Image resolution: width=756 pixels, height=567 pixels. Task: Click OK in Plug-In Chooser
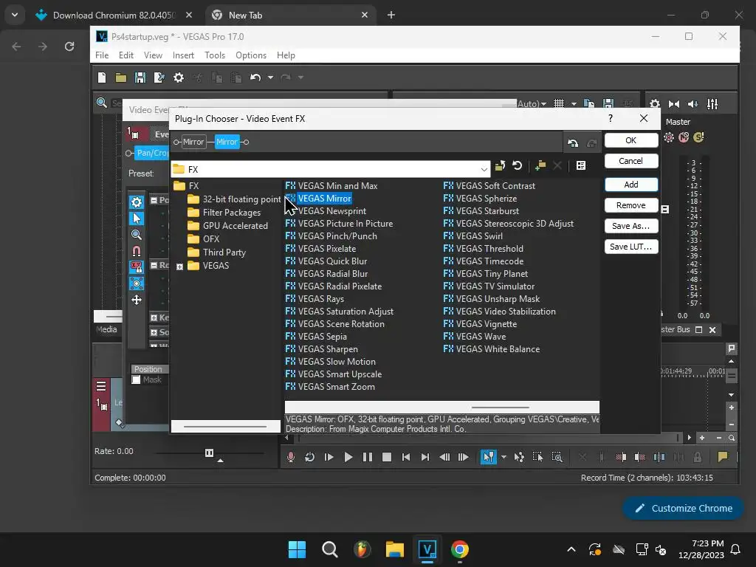(630, 140)
